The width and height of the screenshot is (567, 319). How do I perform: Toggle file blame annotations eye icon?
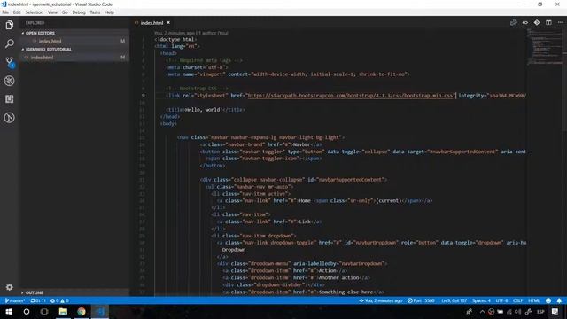524,22
